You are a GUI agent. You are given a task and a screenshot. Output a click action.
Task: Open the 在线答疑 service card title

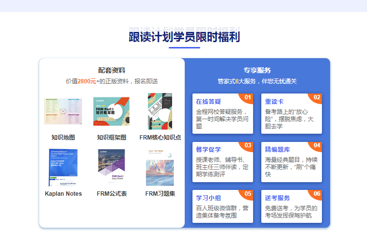[x=208, y=102]
